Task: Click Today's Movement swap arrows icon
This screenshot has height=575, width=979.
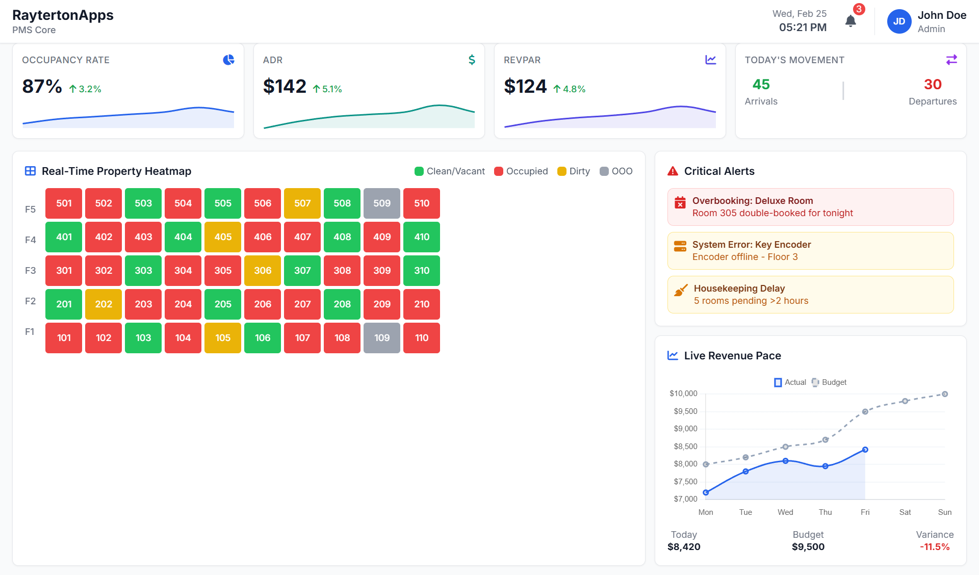Action: pyautogui.click(x=951, y=60)
